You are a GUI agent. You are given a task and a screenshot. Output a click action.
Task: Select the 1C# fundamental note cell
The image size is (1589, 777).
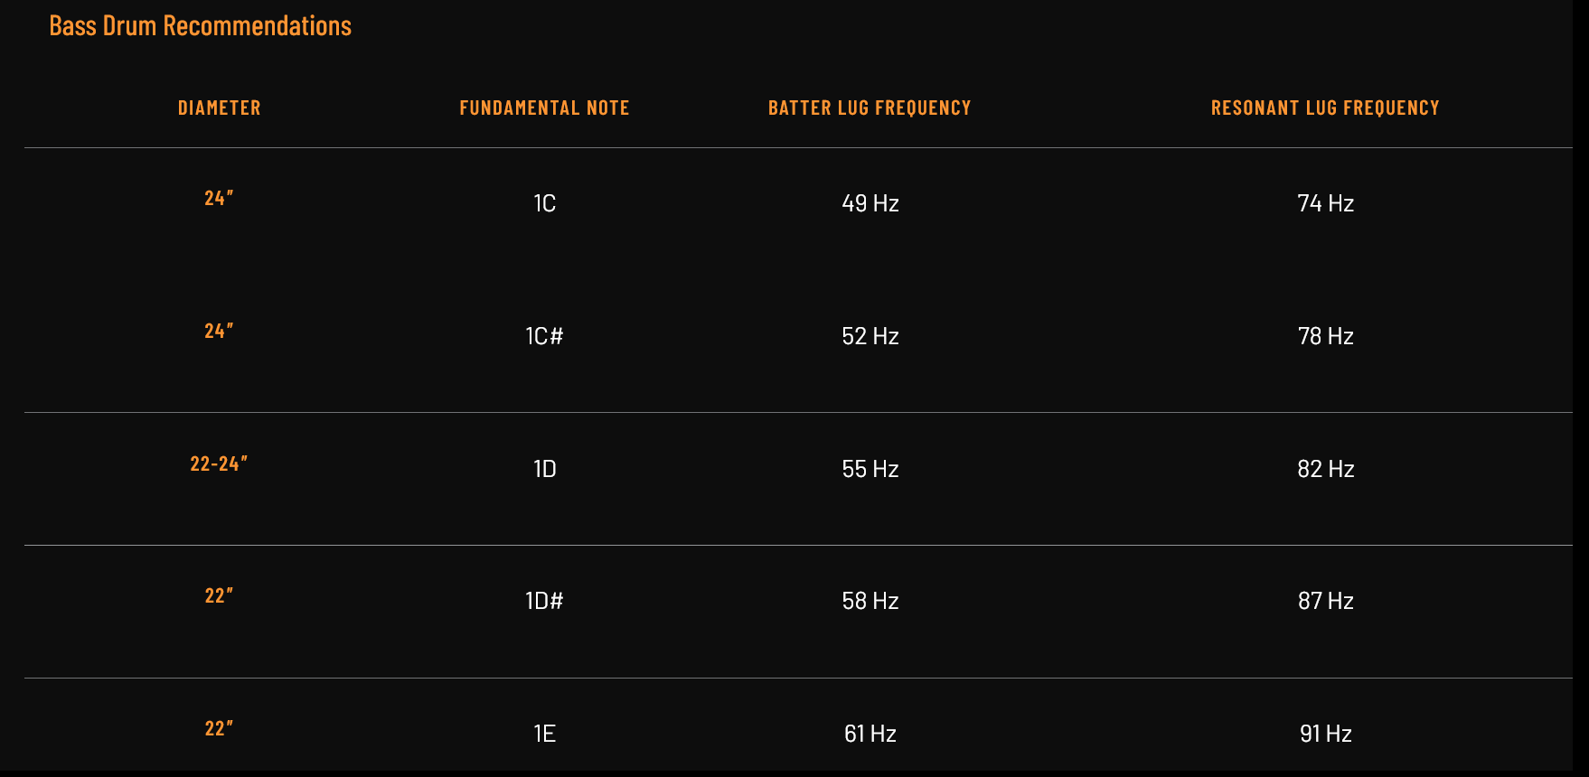coord(544,336)
